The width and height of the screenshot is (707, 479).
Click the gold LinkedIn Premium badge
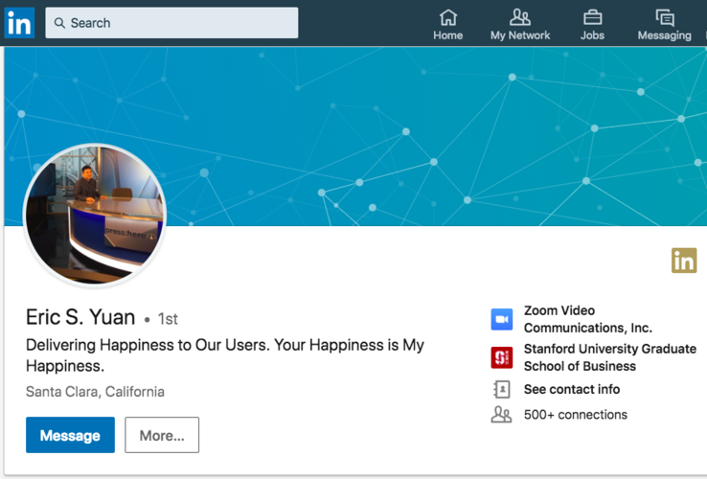[x=684, y=261]
